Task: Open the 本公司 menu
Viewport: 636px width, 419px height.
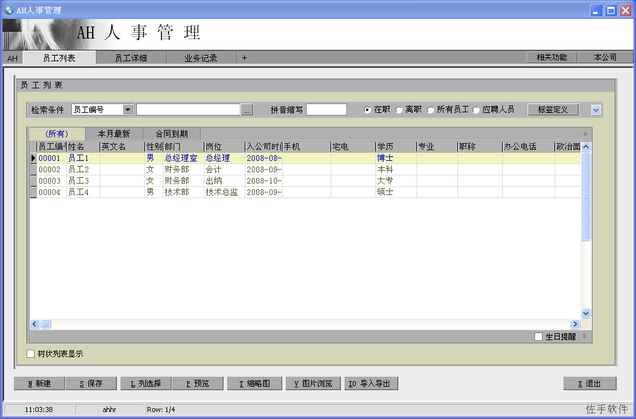Action: [x=605, y=57]
